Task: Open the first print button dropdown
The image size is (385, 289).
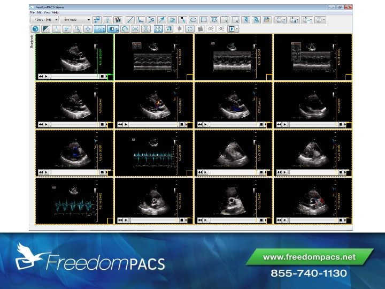Action: click(284, 20)
